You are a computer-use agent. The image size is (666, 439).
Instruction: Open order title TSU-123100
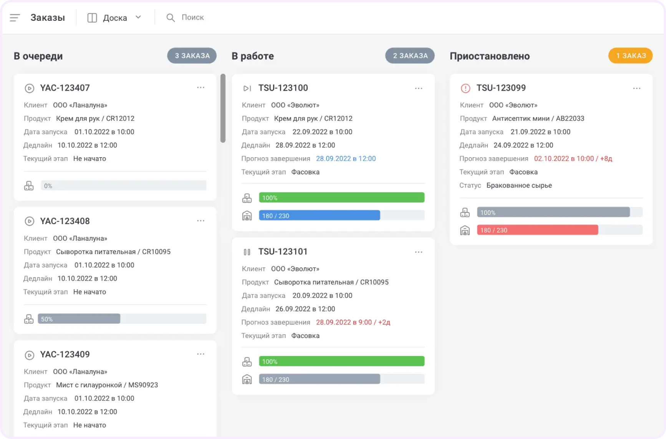pyautogui.click(x=283, y=88)
